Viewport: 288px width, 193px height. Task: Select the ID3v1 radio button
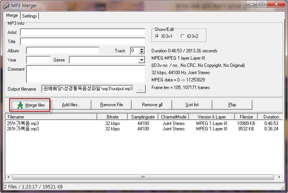point(157,36)
